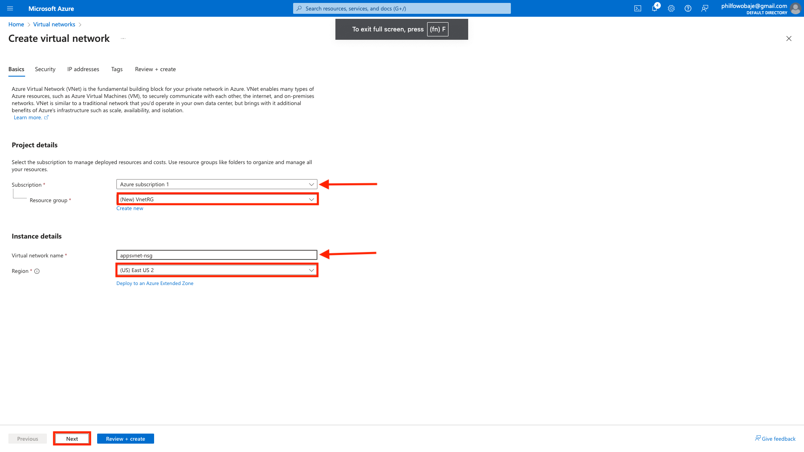Launch the Cloud Shell icon

pos(638,8)
